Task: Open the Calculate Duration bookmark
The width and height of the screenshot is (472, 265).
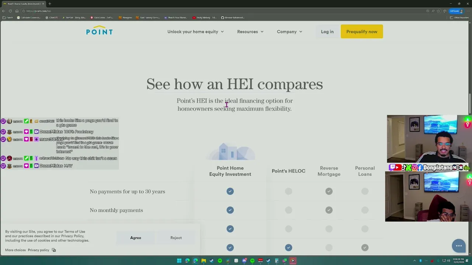Action: click(x=28, y=18)
